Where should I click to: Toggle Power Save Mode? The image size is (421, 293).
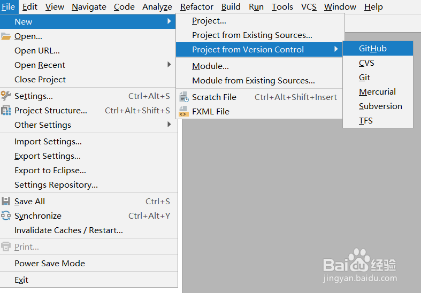click(x=89, y=263)
